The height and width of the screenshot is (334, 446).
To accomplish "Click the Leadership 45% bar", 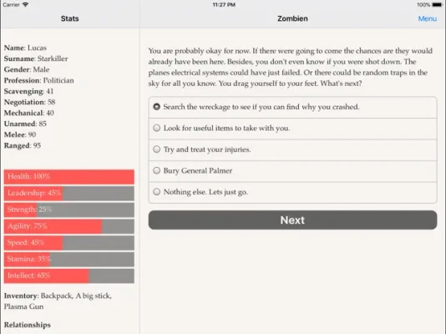I will click(69, 193).
